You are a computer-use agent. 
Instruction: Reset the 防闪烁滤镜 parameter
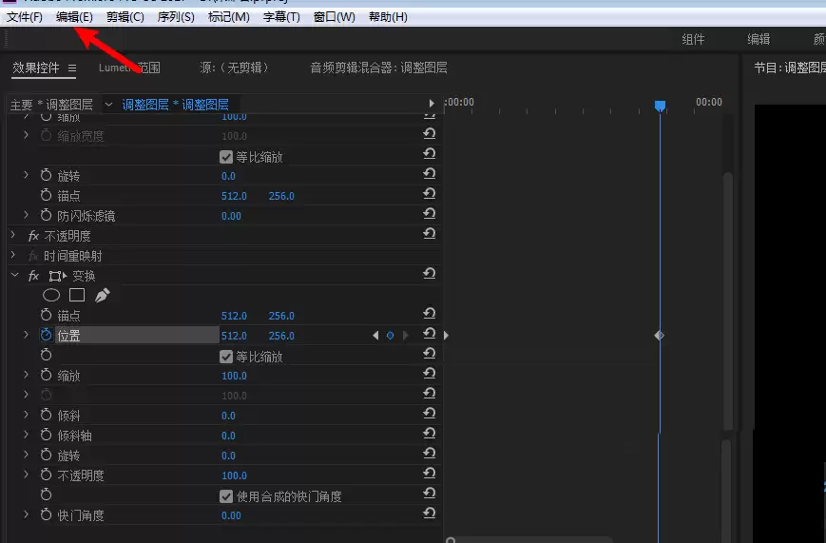tap(430, 214)
